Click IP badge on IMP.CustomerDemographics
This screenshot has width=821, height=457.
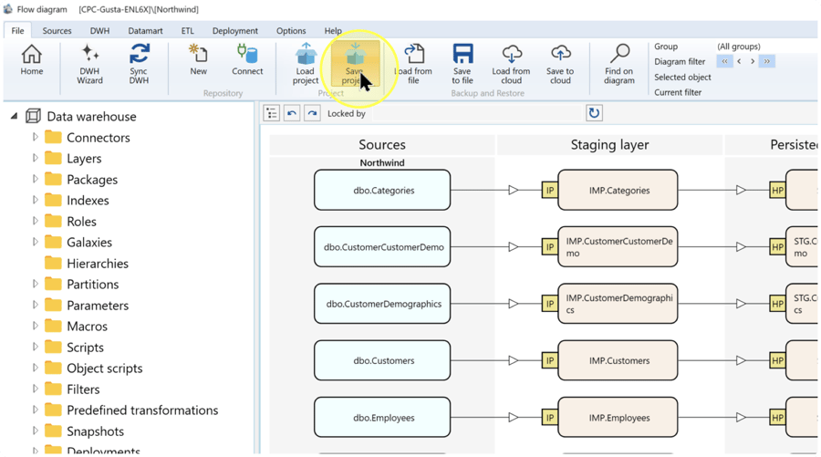(x=550, y=304)
